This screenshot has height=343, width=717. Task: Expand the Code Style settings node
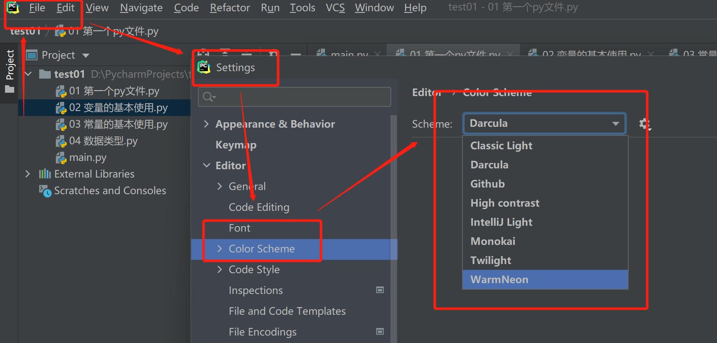(220, 269)
